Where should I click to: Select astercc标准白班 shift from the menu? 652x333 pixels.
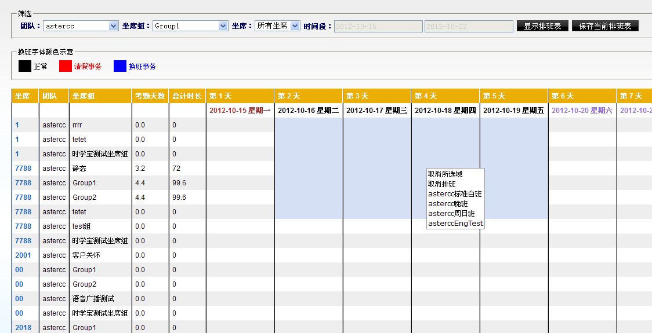pyautogui.click(x=455, y=194)
